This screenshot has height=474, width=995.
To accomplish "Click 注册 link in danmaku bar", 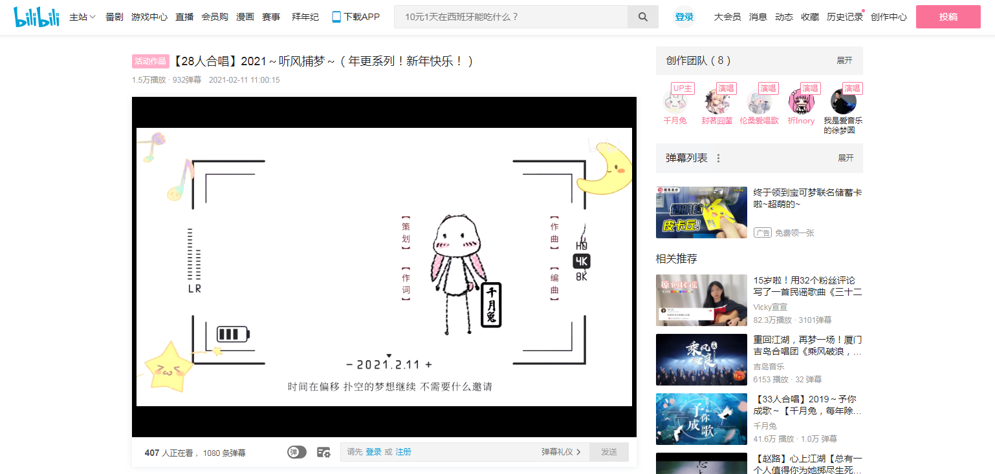I will click(403, 452).
